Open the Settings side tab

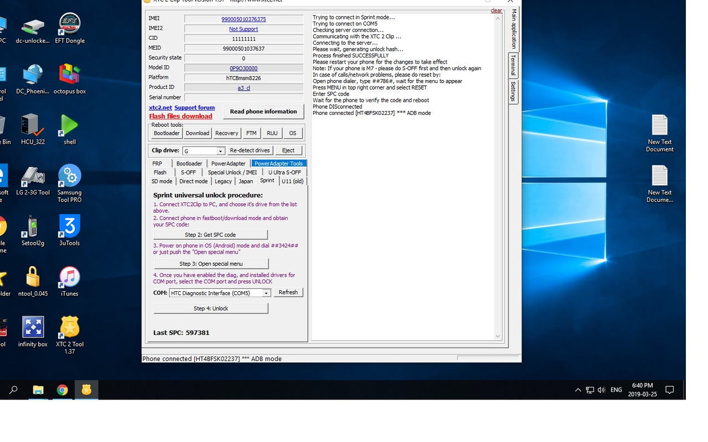point(513,91)
